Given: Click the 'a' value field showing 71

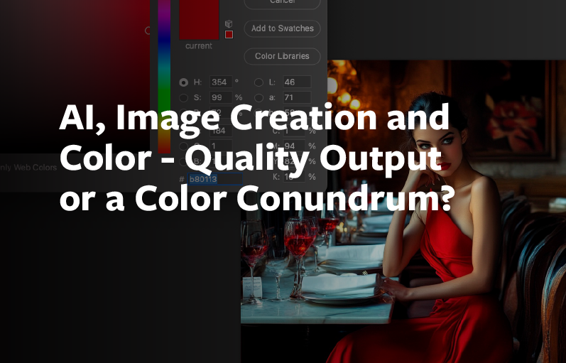Looking at the screenshot, I should pos(296,97).
